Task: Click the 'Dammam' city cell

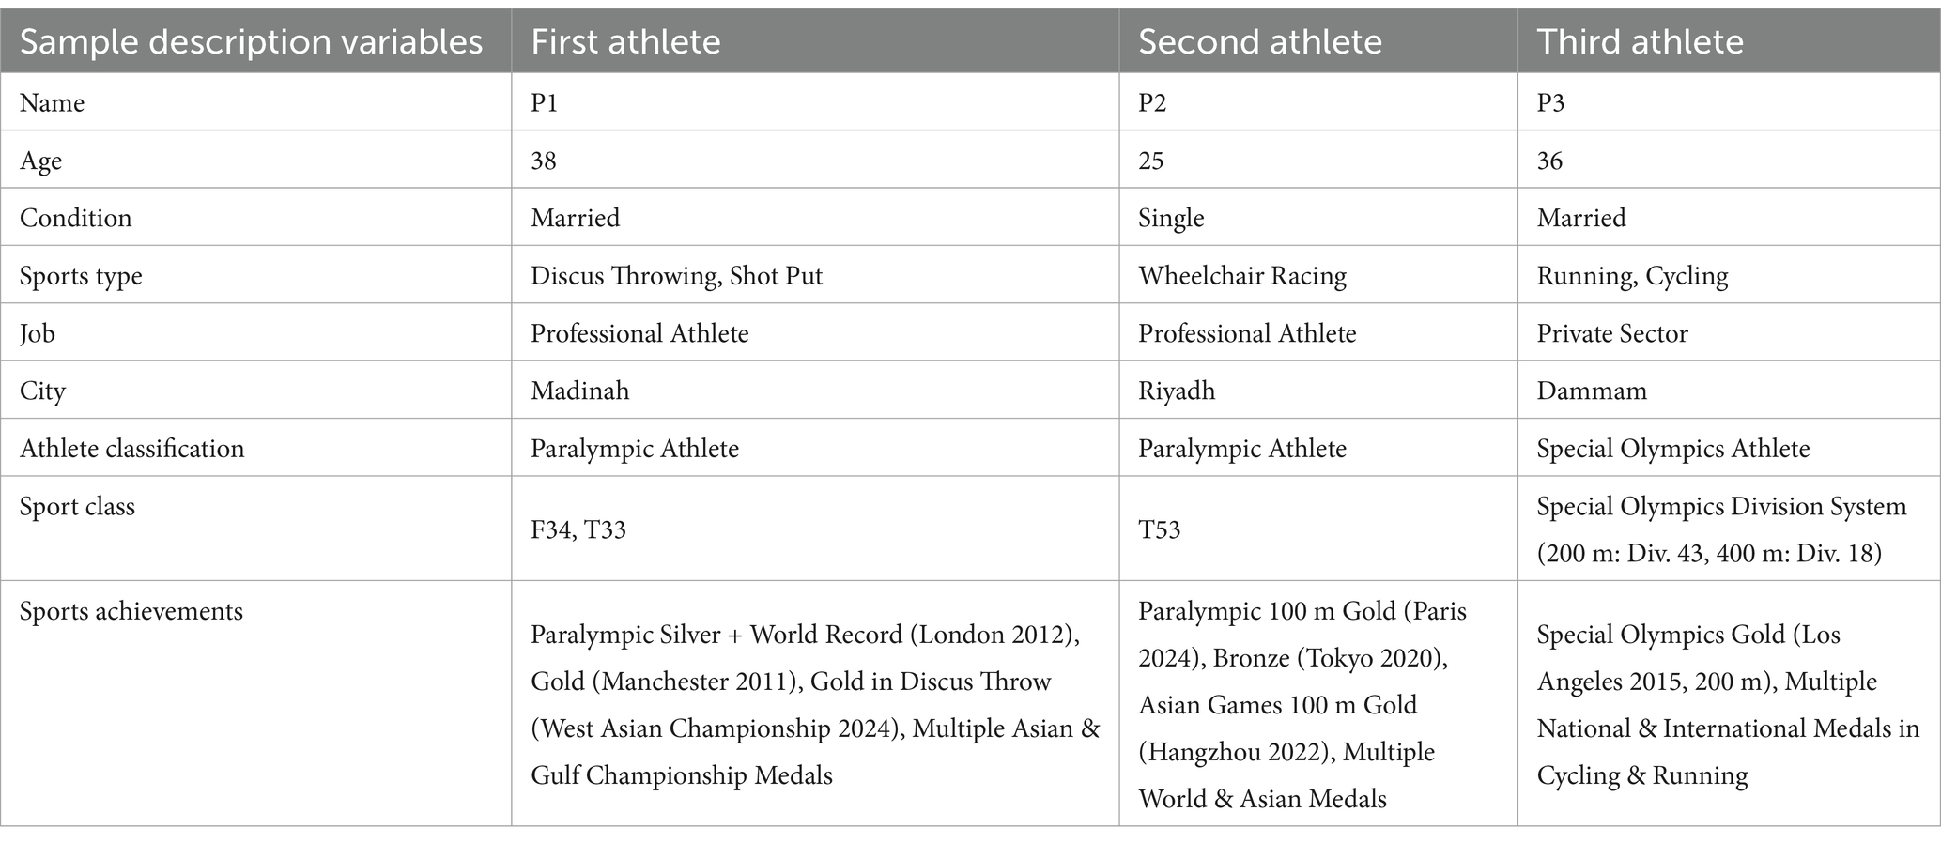Action: (1729, 391)
